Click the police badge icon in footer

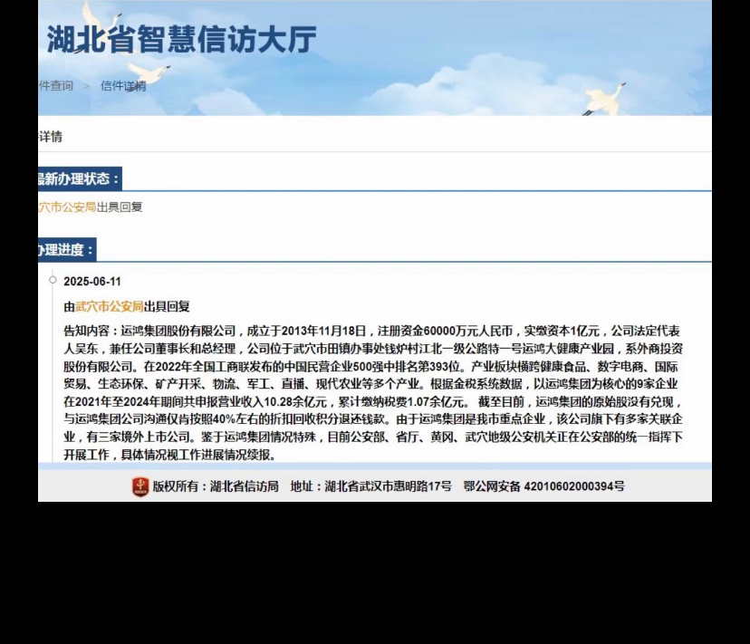coord(140,486)
